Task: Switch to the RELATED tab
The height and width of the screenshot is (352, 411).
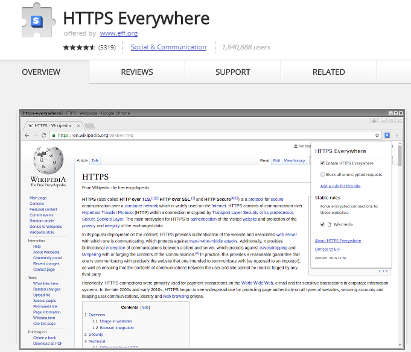Action: click(x=329, y=72)
